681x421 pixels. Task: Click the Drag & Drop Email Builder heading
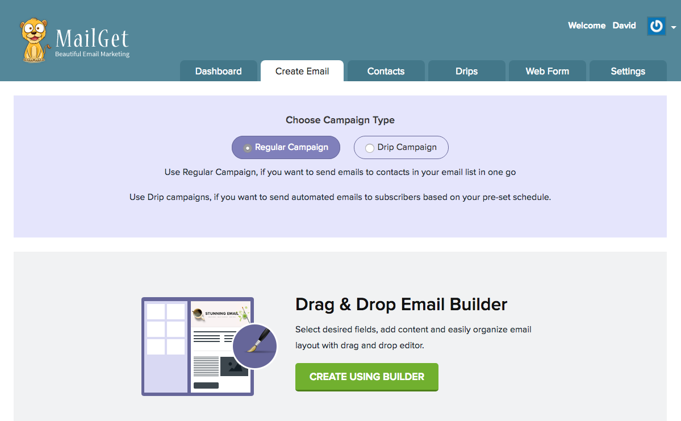click(x=401, y=305)
